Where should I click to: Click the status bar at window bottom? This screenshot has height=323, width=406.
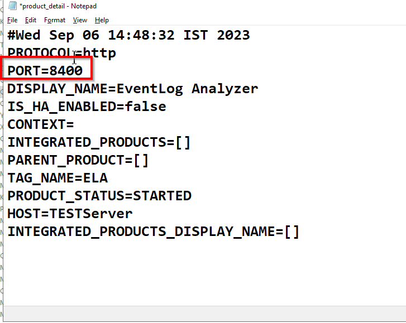[x=203, y=314]
